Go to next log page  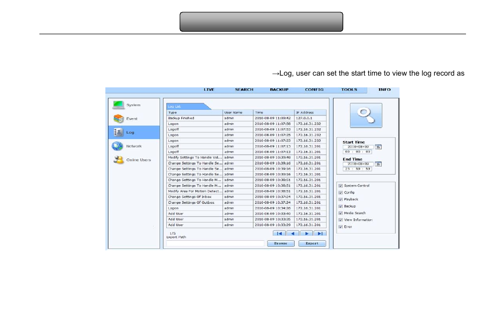(306, 233)
